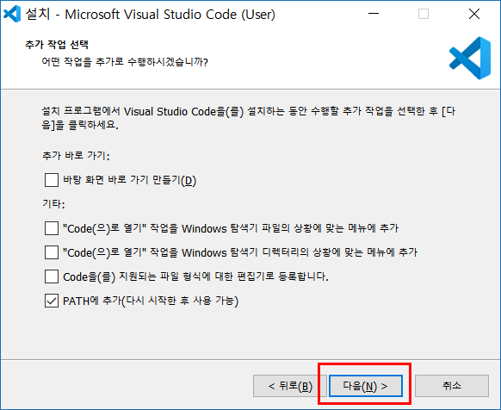The image size is (501, 410).
Task: Click the 어떤 작업을 추가로 수행하시겠습니까? subtitle
Action: pyautogui.click(x=125, y=61)
